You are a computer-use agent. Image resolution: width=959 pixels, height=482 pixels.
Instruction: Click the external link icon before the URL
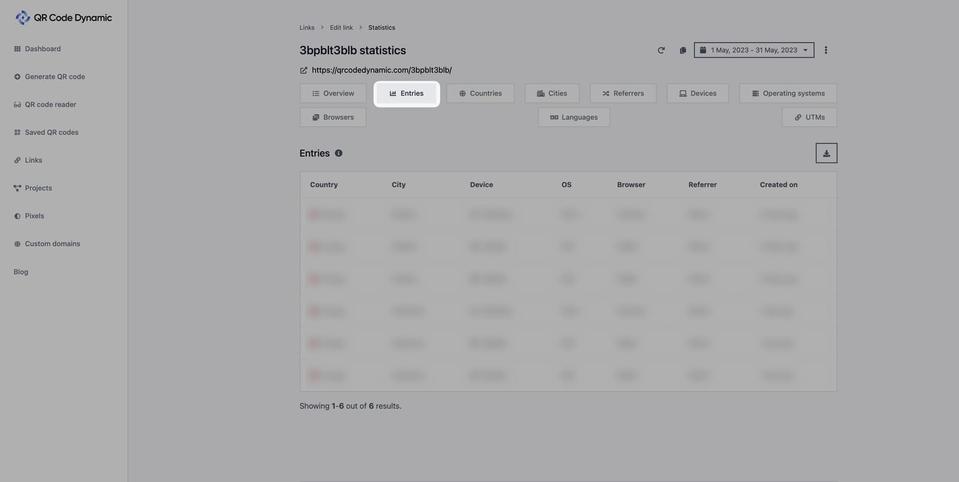click(304, 70)
